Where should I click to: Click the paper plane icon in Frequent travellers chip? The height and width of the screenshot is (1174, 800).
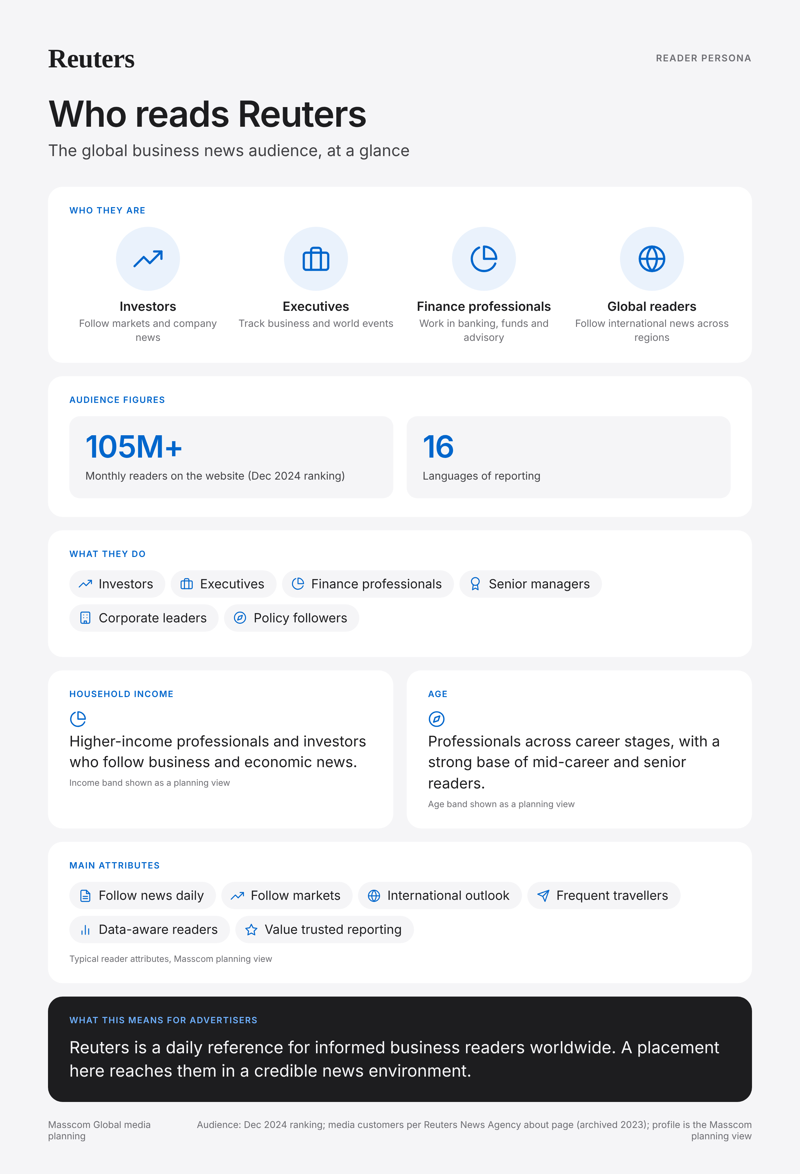pos(543,896)
